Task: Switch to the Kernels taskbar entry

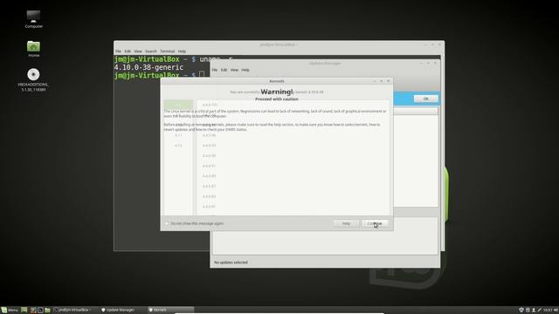Action: coord(170,311)
